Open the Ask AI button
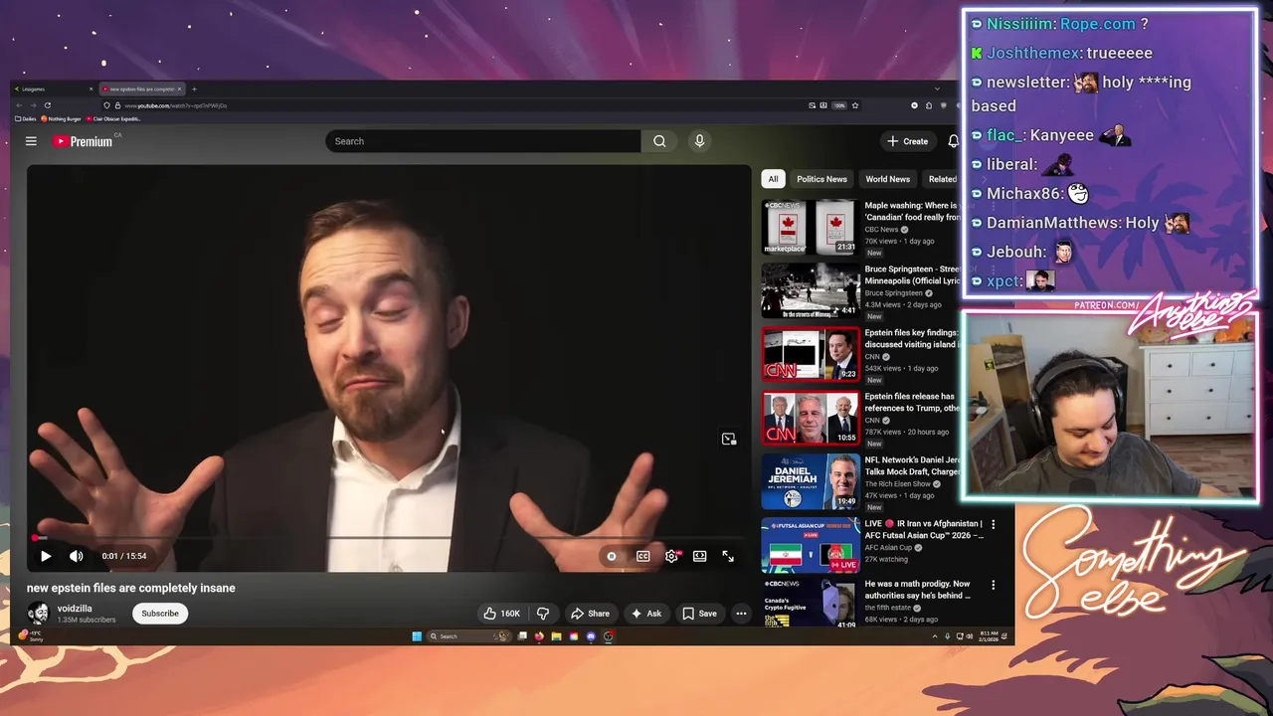 (646, 614)
